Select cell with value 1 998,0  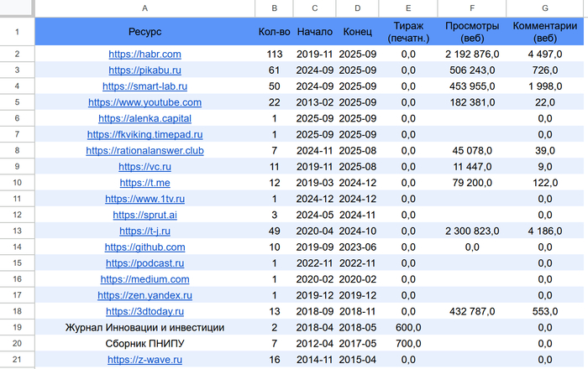(545, 86)
